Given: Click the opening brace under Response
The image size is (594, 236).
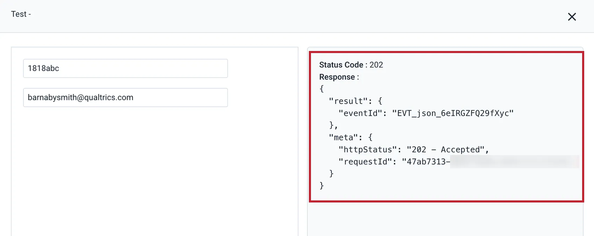Looking at the screenshot, I should point(322,89).
